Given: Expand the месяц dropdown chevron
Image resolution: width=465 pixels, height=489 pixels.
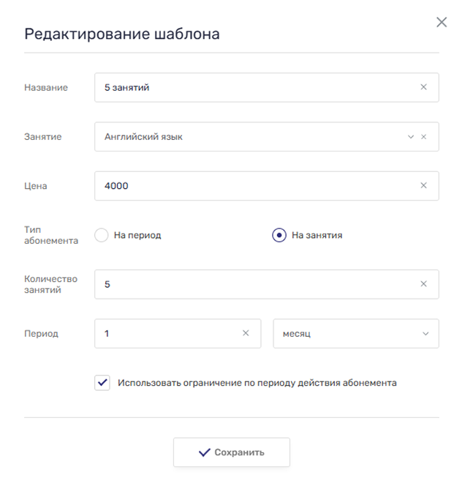Looking at the screenshot, I should [426, 334].
